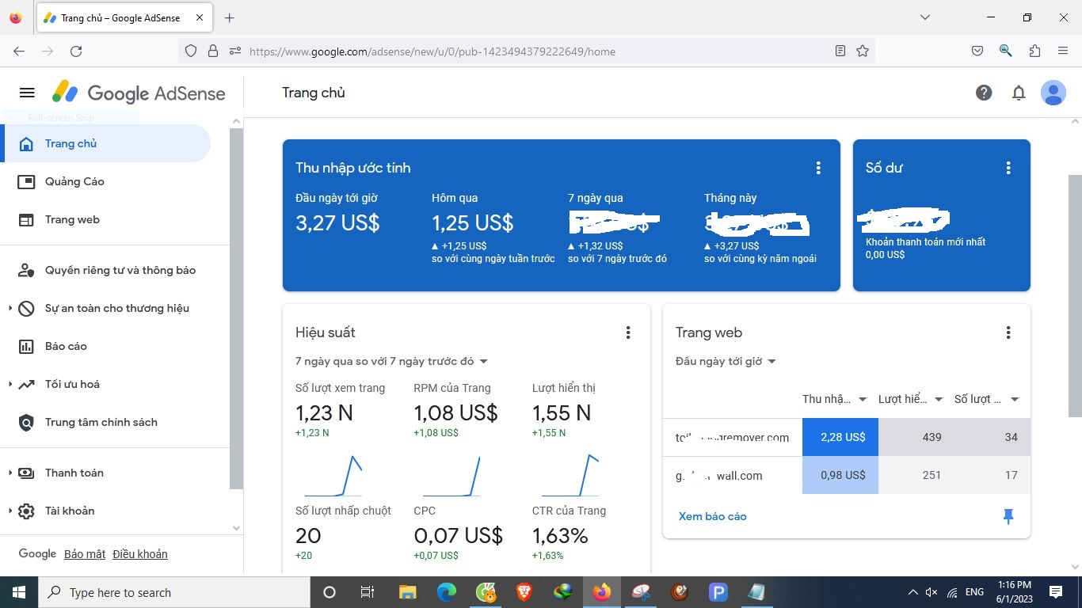Click the sidebar scrollbar thumb
Image resolution: width=1082 pixels, height=608 pixels.
click(236, 307)
